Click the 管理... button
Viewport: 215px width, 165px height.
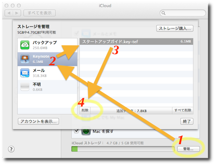tap(188, 149)
